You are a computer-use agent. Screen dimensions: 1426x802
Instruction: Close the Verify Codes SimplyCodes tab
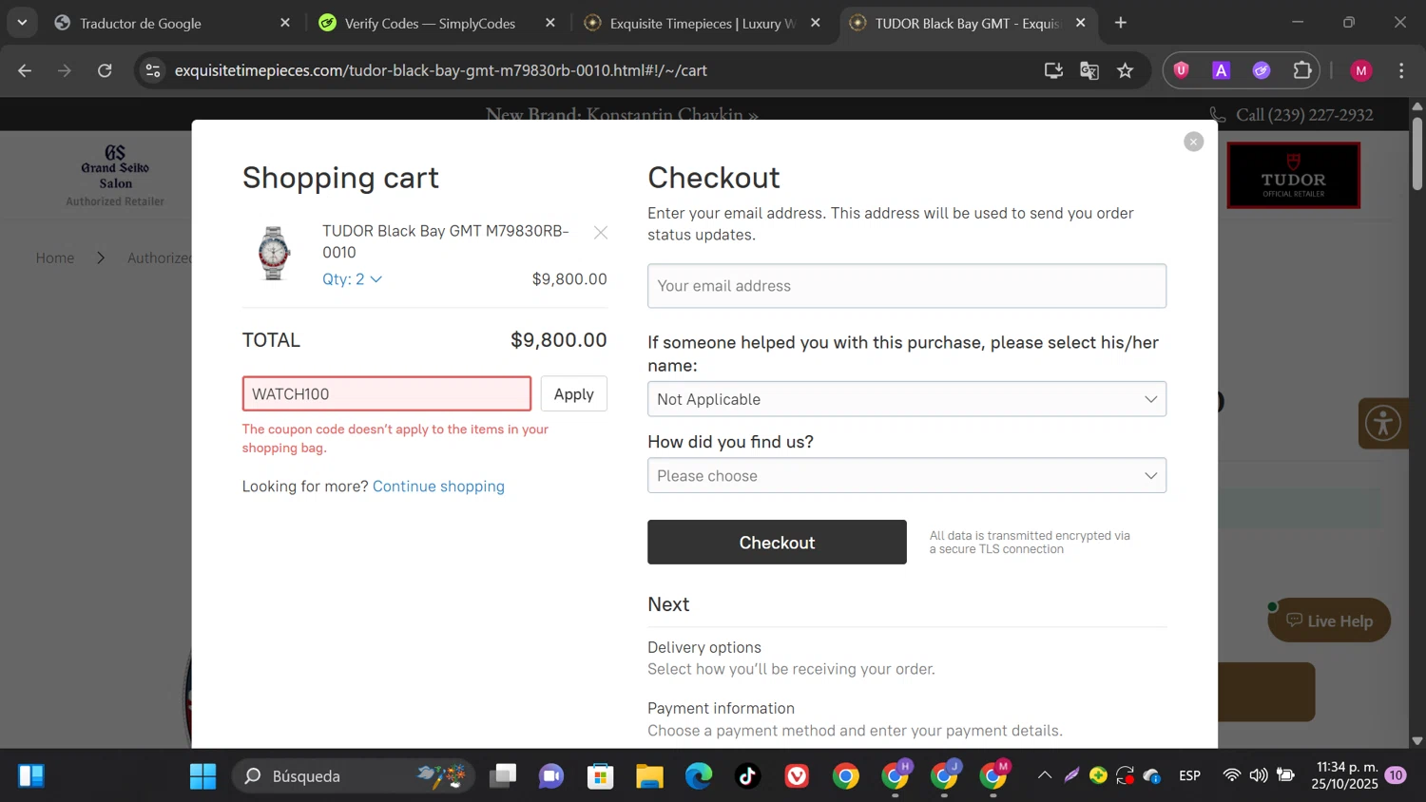[550, 23]
